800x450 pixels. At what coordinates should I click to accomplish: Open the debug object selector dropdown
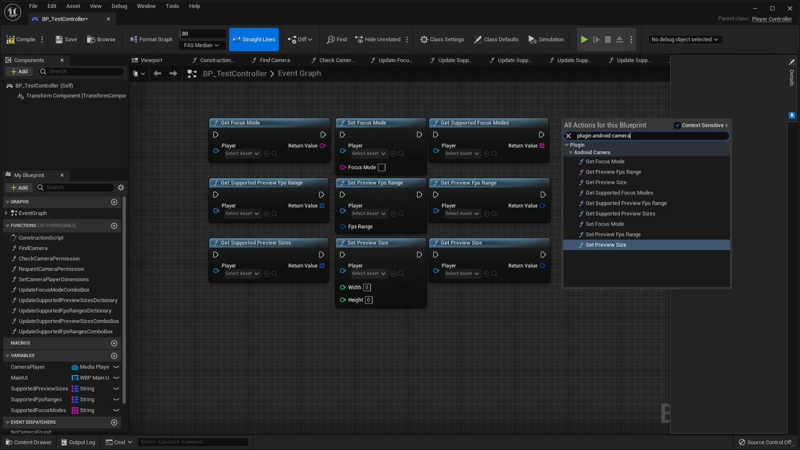[684, 39]
